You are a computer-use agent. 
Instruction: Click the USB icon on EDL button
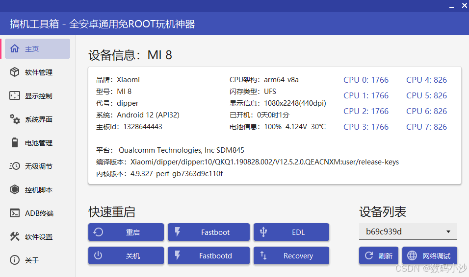pyautogui.click(x=263, y=232)
